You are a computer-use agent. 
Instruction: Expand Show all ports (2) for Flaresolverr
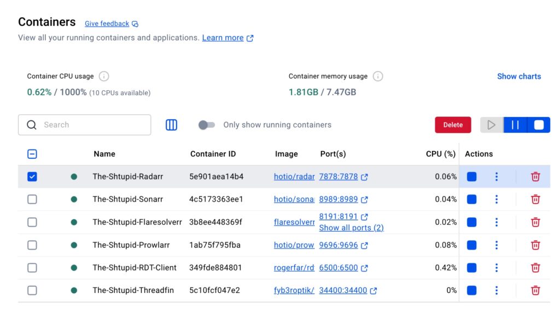pyautogui.click(x=352, y=228)
